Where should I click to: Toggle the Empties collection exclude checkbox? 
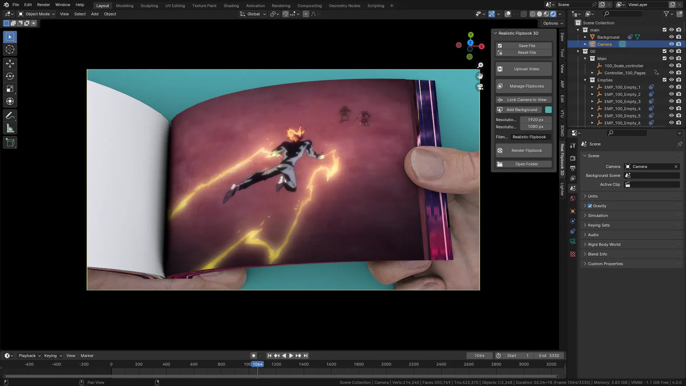(665, 80)
